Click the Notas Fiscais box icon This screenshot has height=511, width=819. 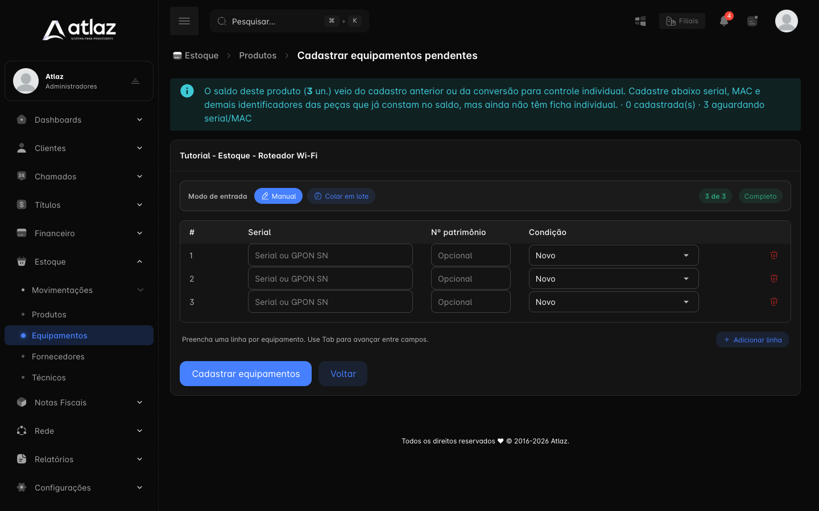22,402
